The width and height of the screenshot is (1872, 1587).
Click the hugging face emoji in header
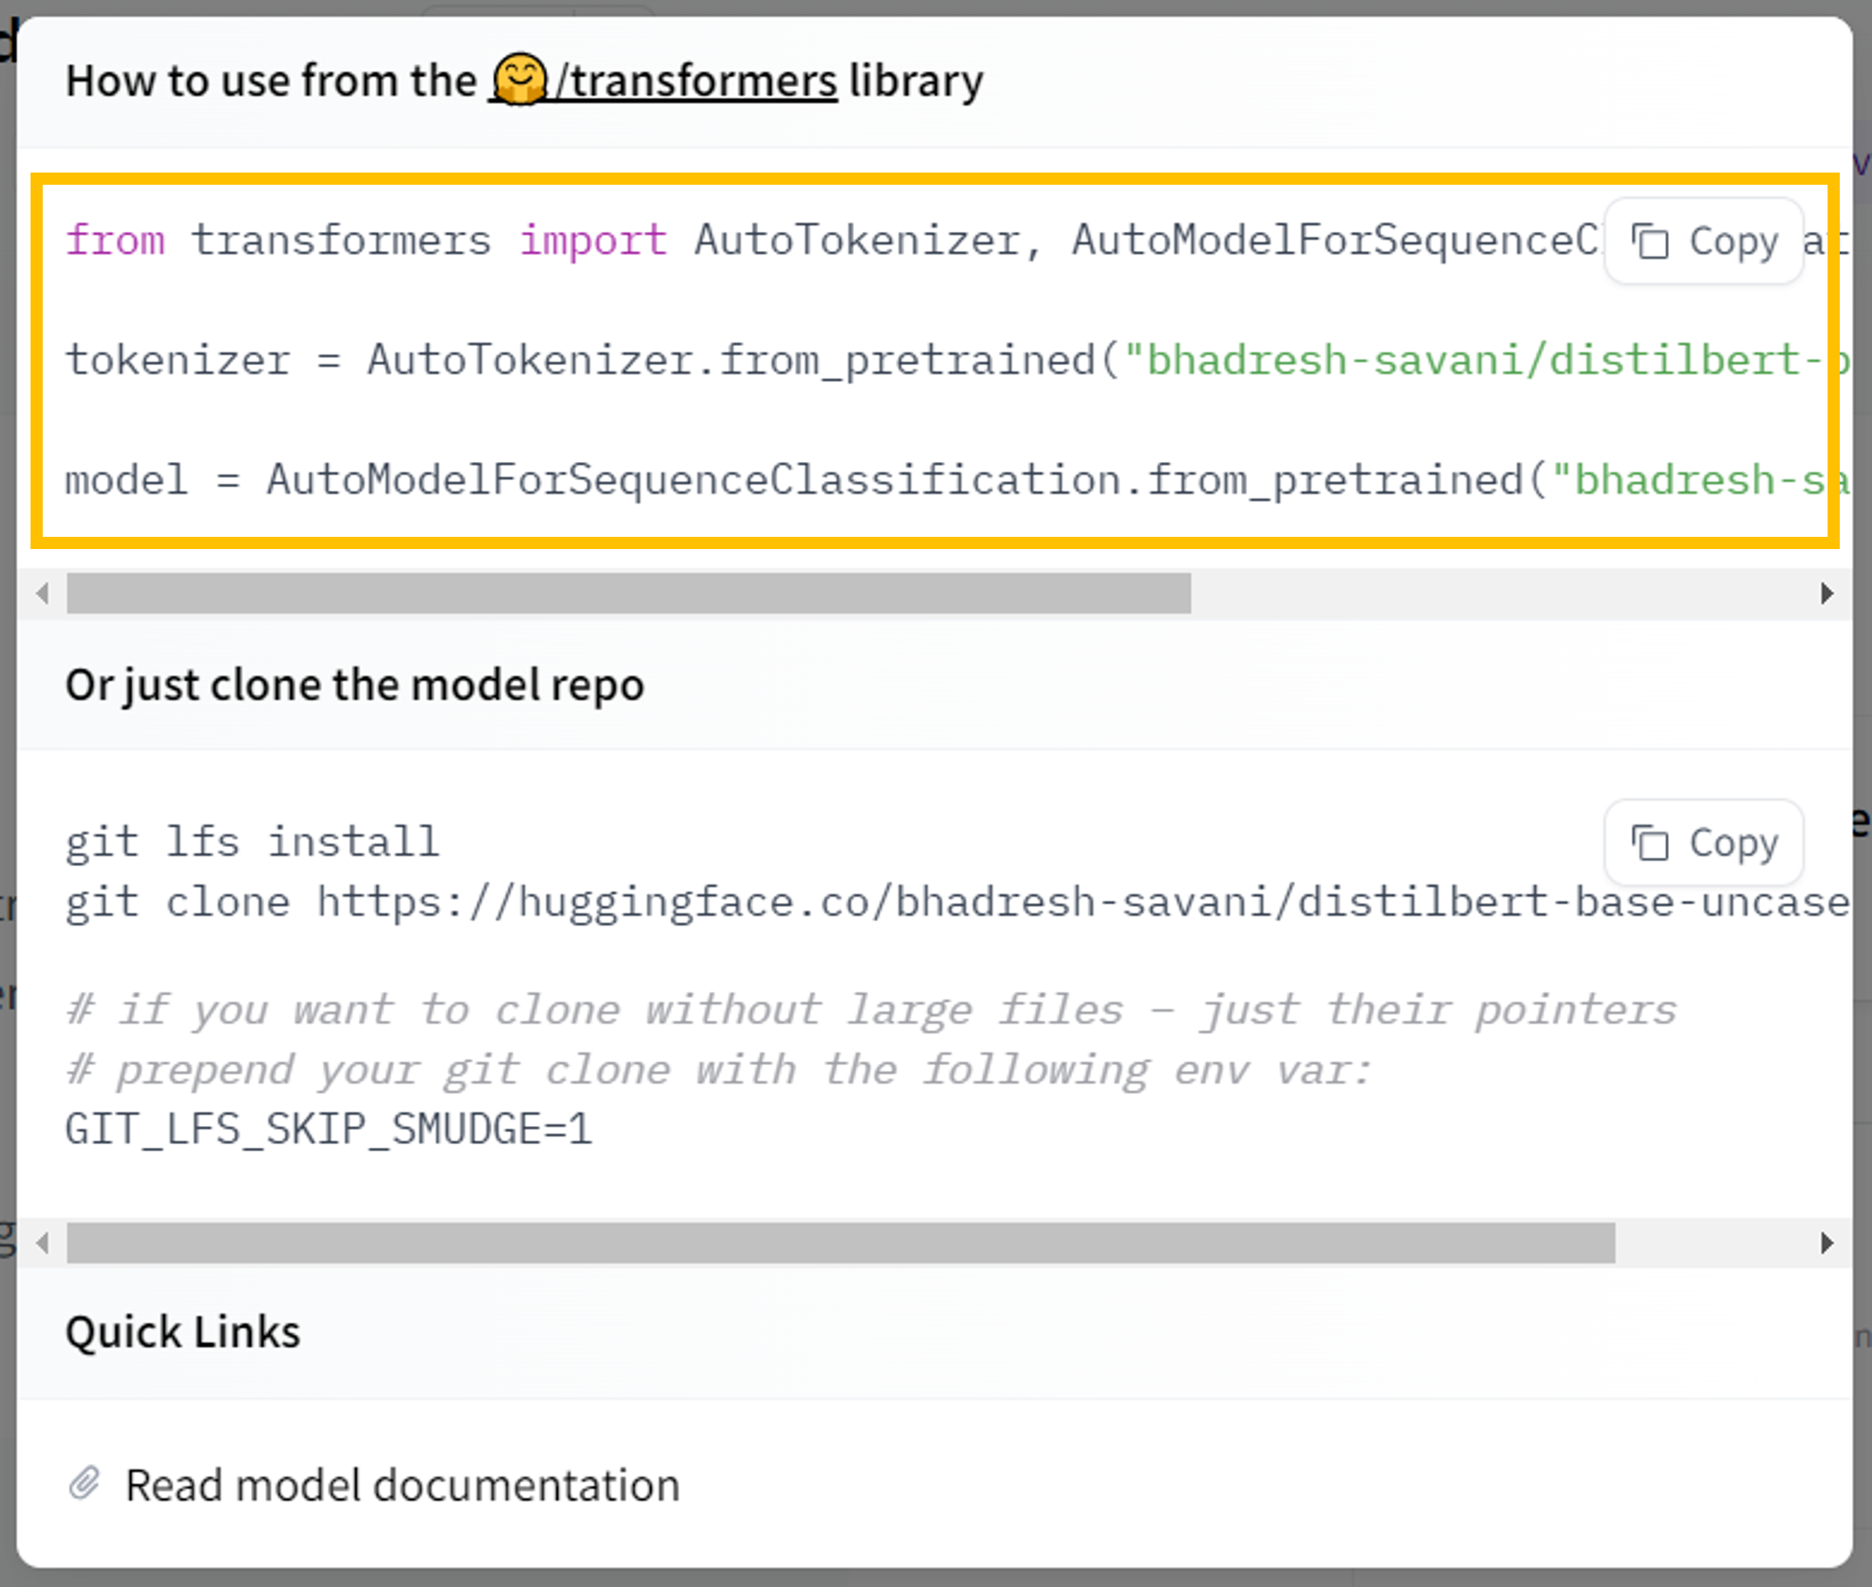coord(519,80)
